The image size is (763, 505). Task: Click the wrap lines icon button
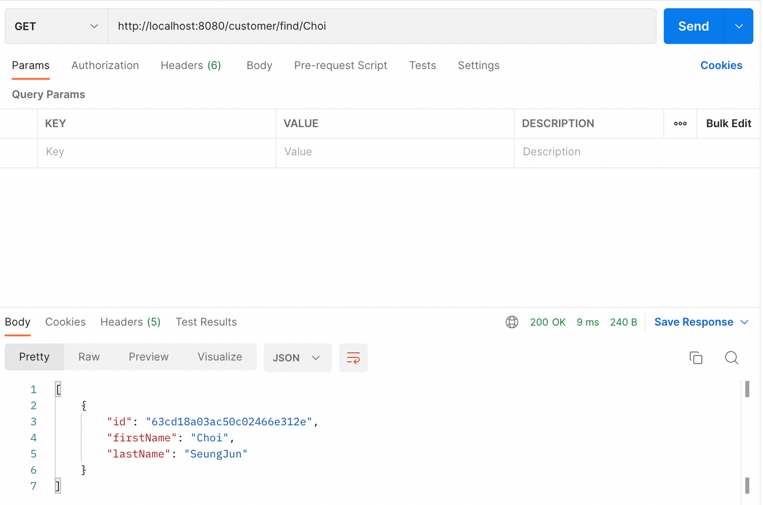[x=353, y=358]
